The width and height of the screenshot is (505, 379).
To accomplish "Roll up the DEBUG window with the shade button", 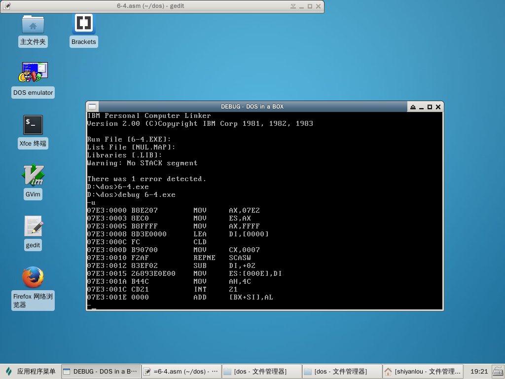I will (x=413, y=107).
